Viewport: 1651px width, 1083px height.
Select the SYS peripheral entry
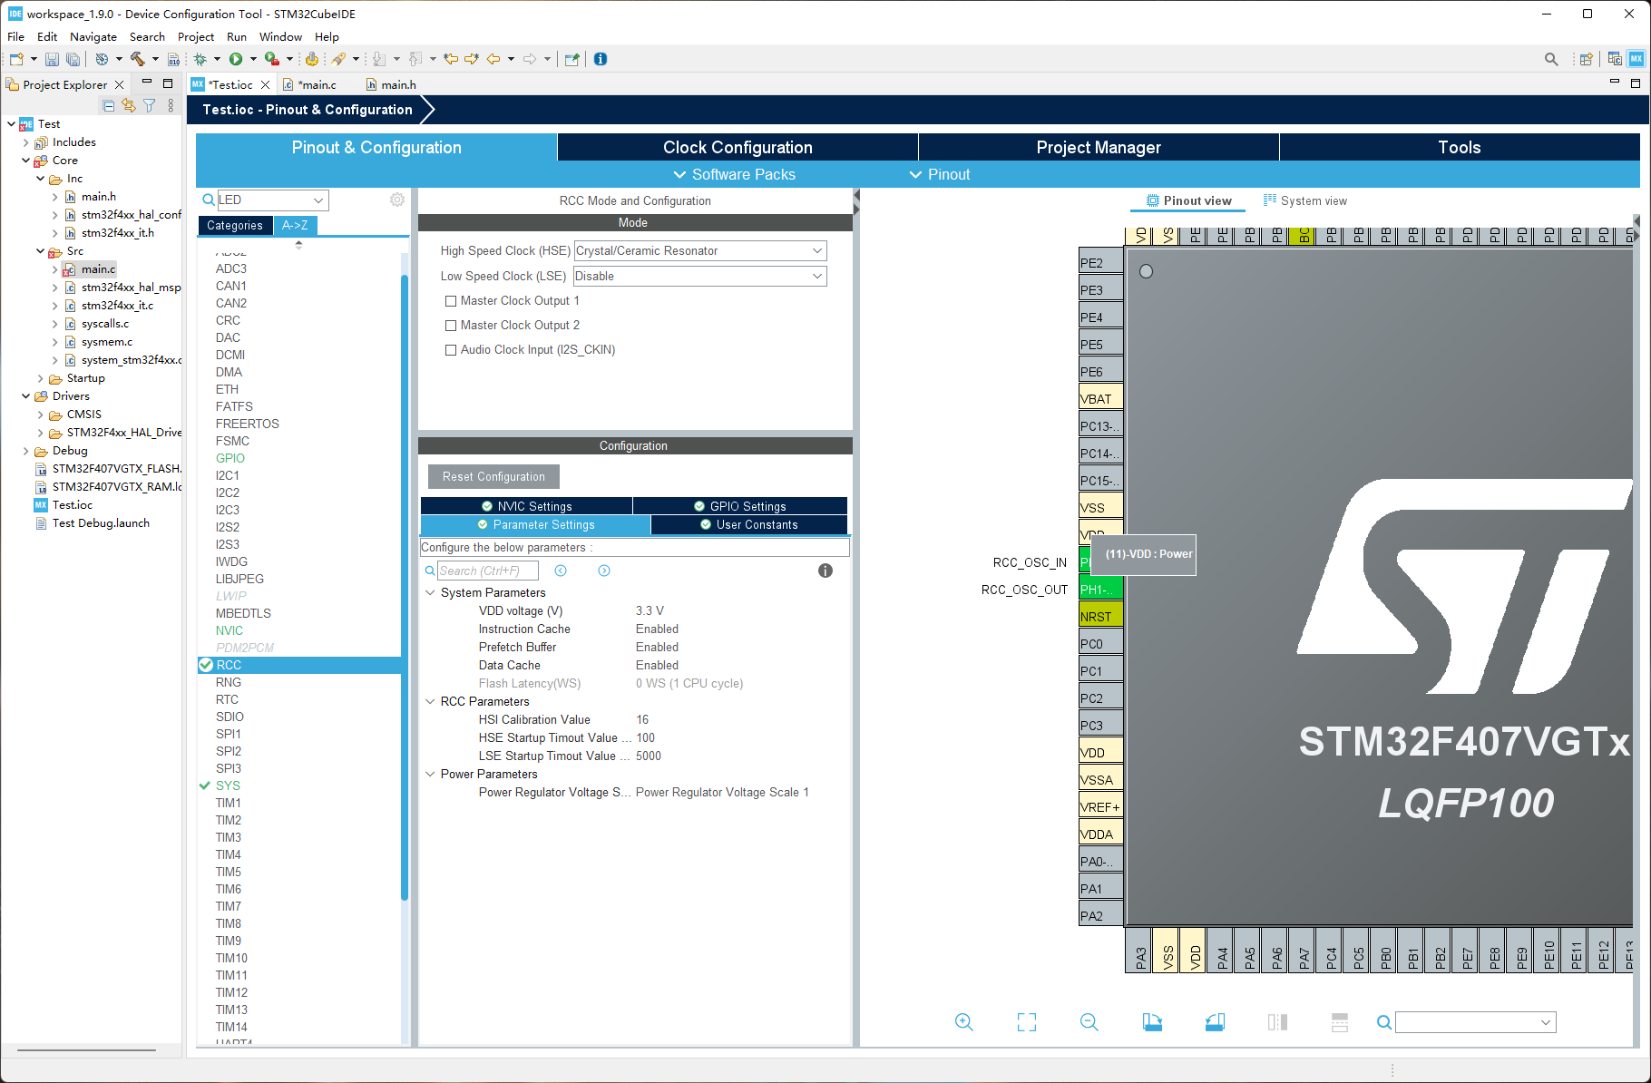pyautogui.click(x=228, y=785)
